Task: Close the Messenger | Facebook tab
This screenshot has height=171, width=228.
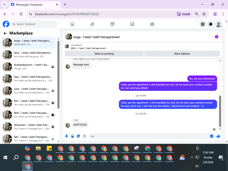Action: coord(57,5)
